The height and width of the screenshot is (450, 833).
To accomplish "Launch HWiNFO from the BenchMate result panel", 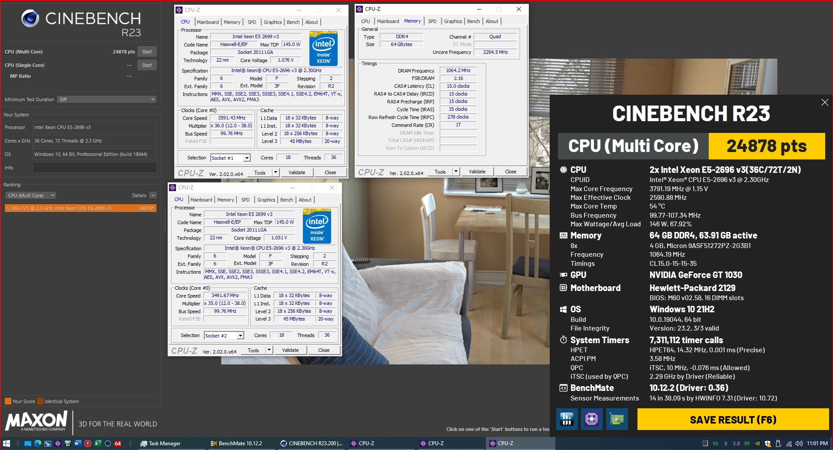I will [567, 419].
